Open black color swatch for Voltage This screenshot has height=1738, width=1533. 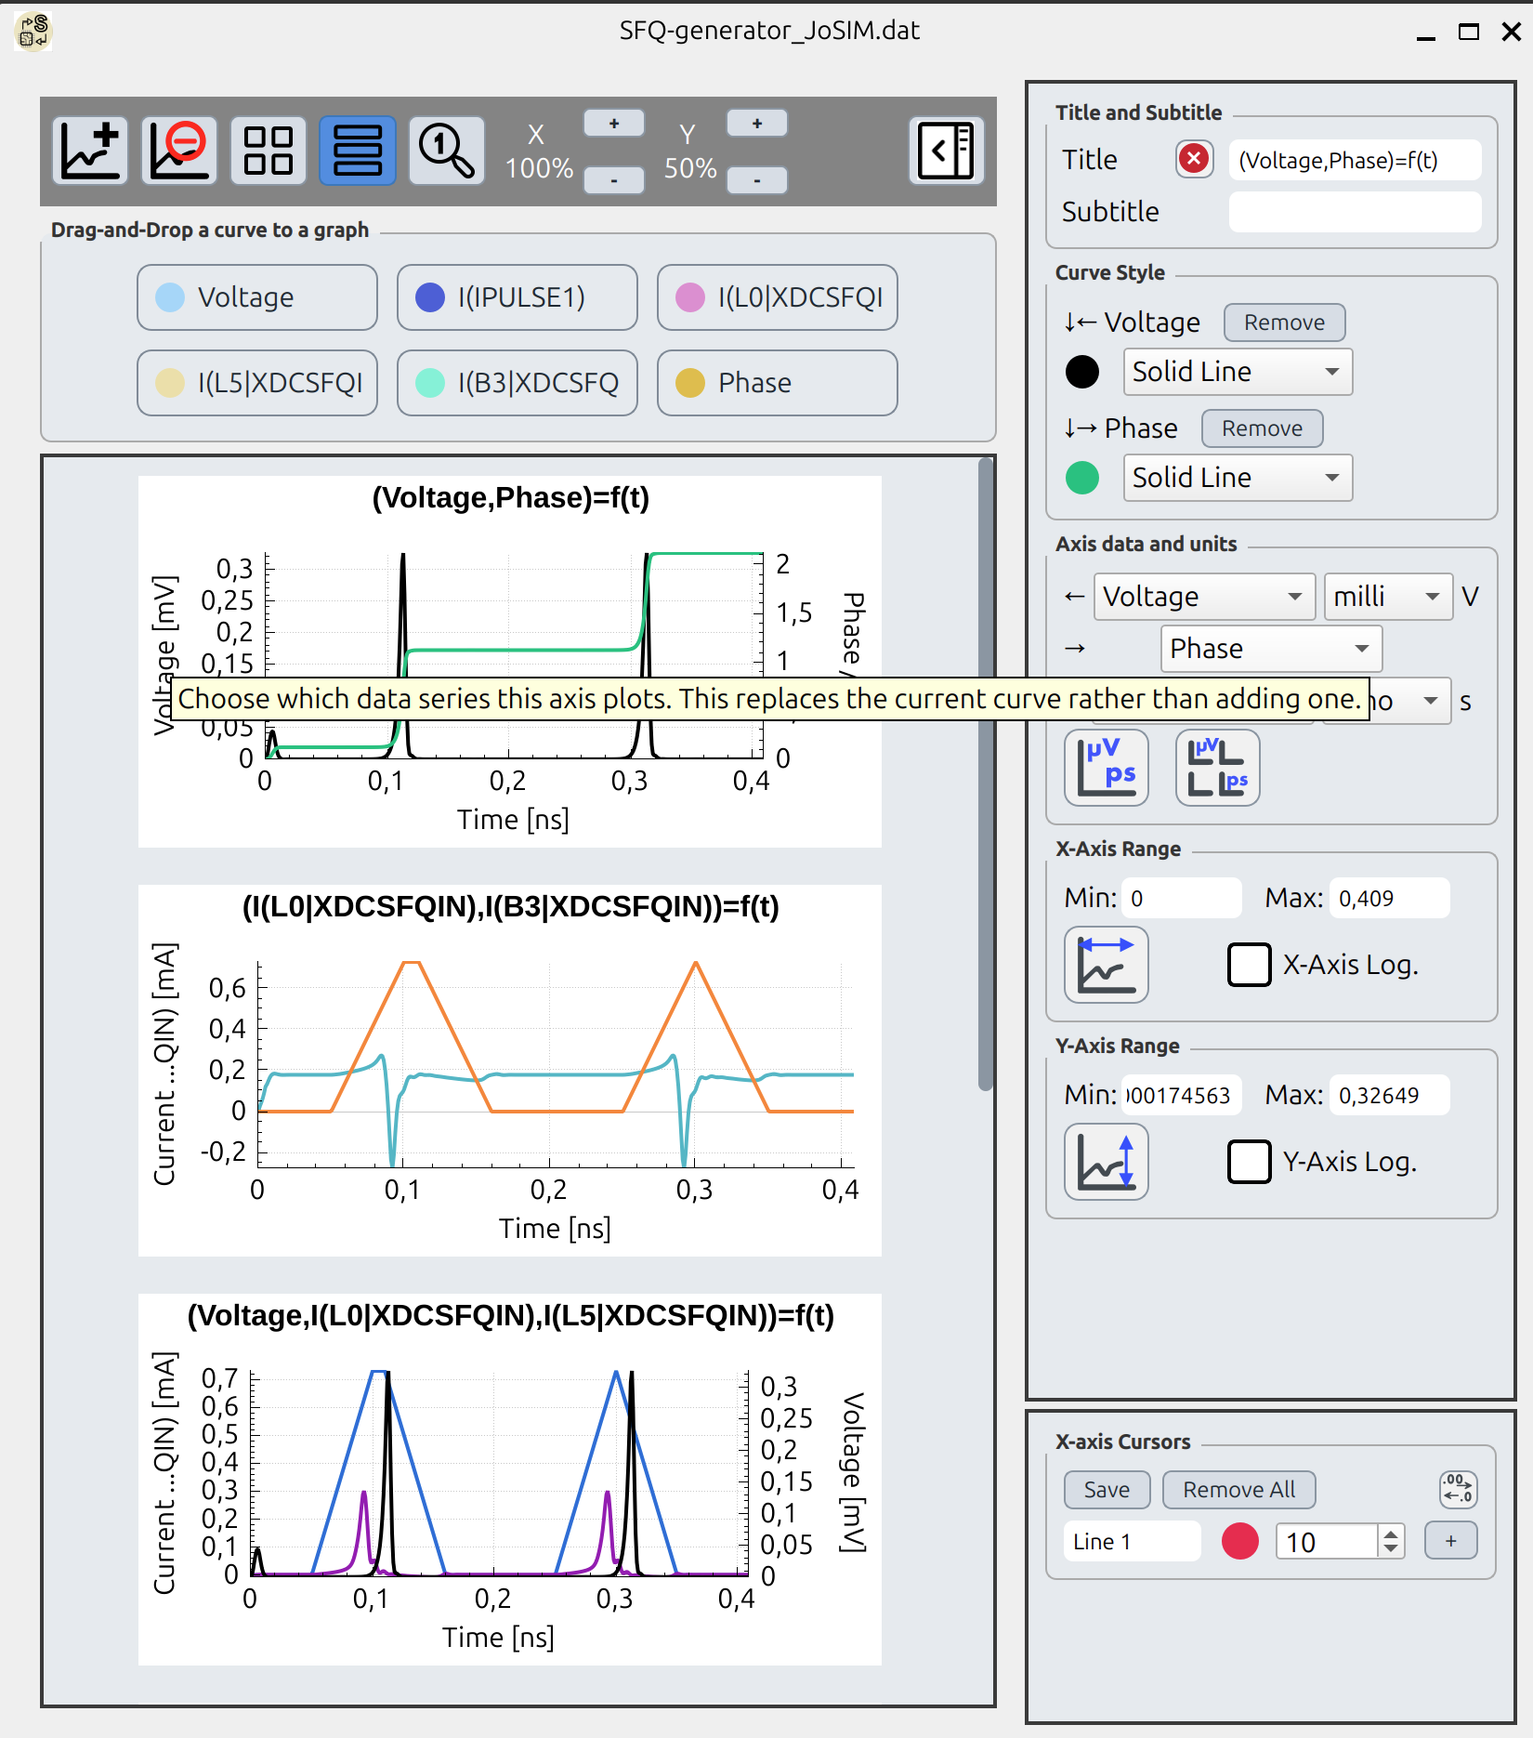pos(1082,372)
